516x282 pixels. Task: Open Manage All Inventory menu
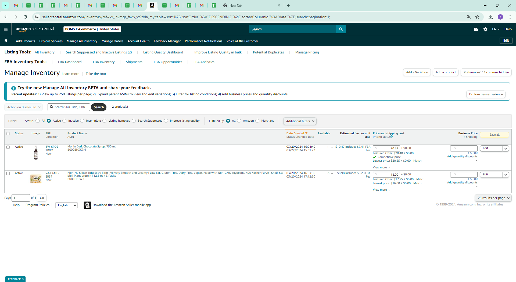(x=82, y=41)
